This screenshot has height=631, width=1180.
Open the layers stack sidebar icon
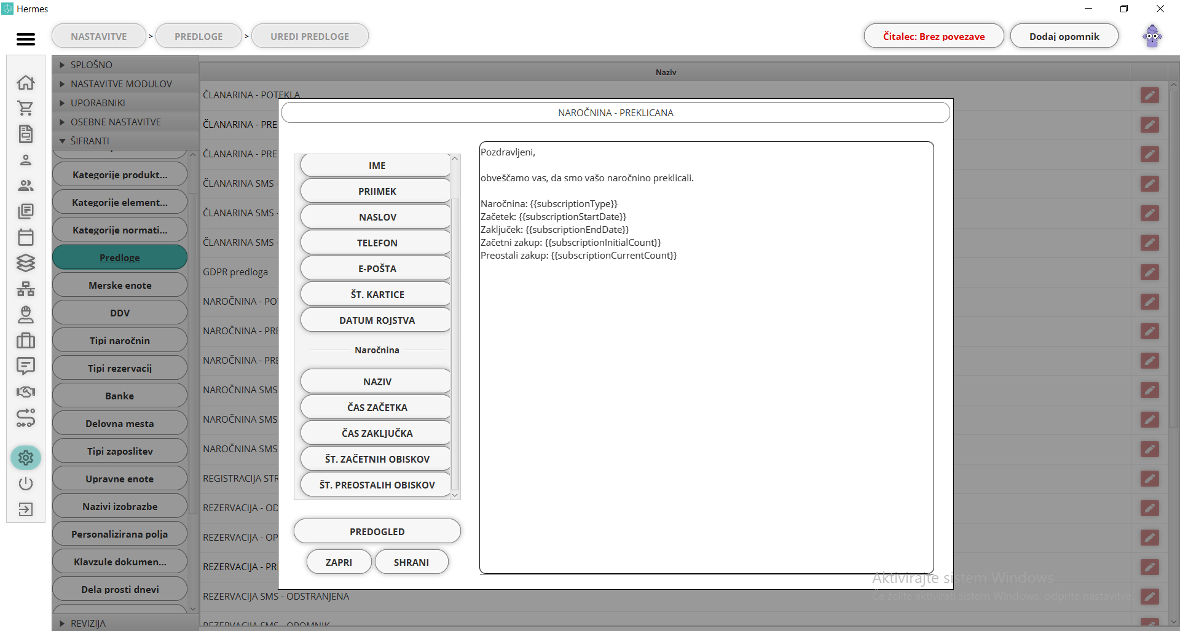pos(25,263)
